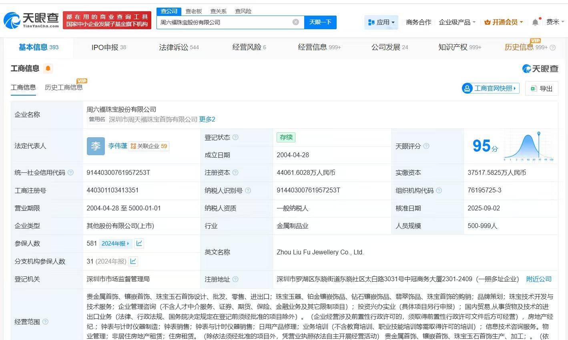Open the 基本信息 393 tab
This screenshot has height=340, width=568.
(38, 47)
